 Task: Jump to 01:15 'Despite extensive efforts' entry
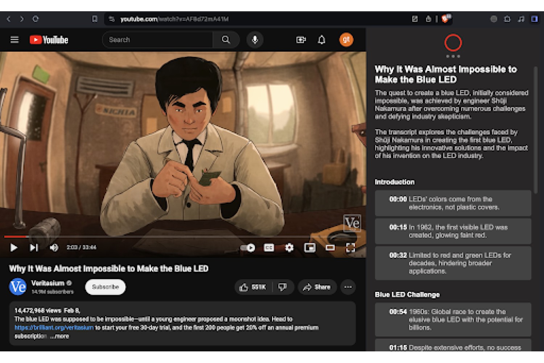[453, 345]
